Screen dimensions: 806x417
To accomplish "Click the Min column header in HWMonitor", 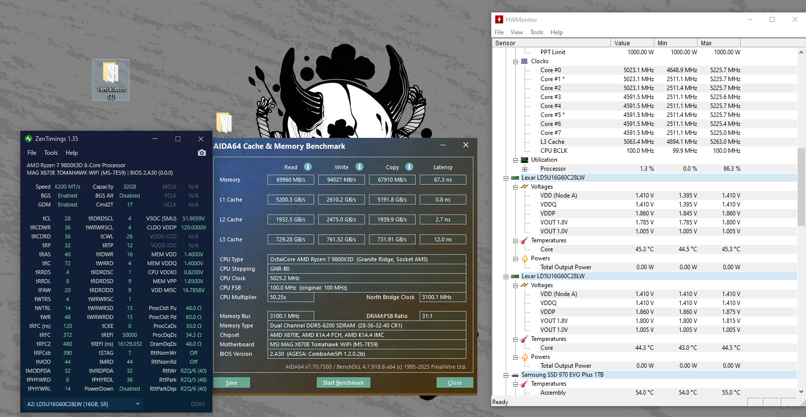I will [x=676, y=43].
